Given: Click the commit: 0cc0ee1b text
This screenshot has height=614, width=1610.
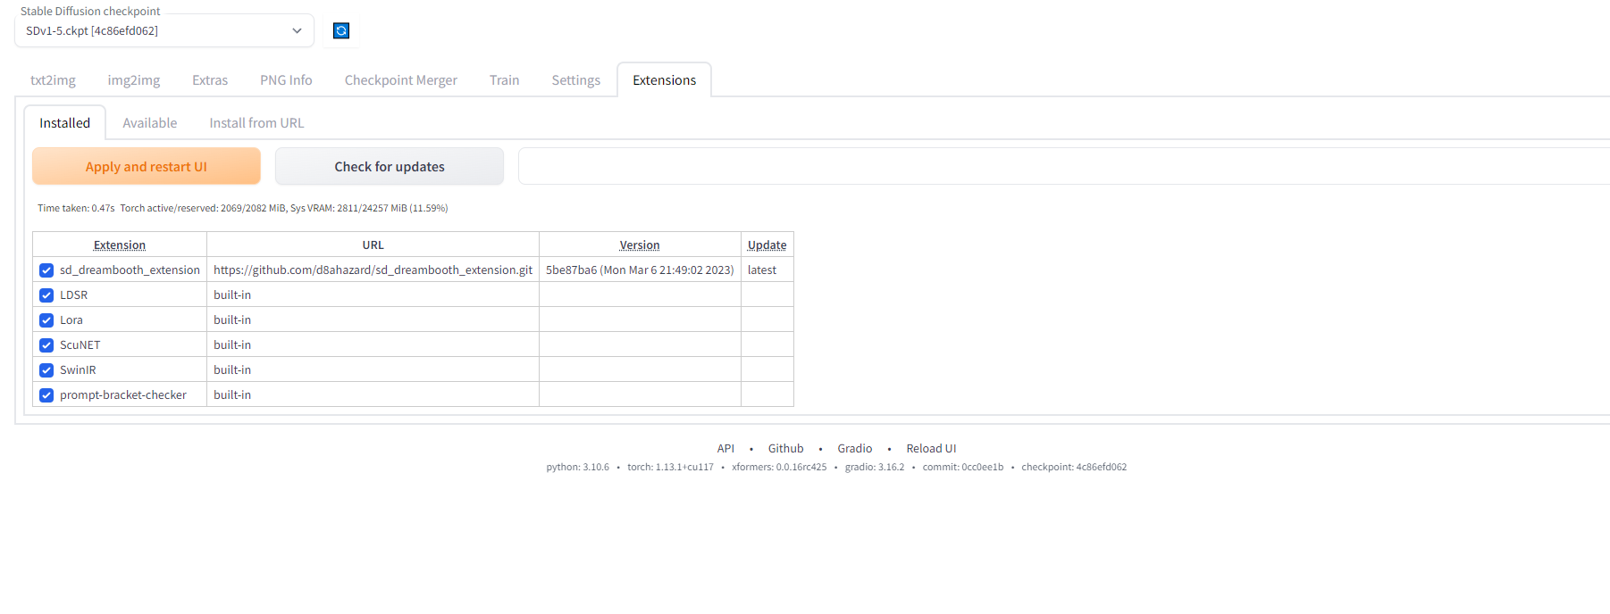Looking at the screenshot, I should pos(963,468).
